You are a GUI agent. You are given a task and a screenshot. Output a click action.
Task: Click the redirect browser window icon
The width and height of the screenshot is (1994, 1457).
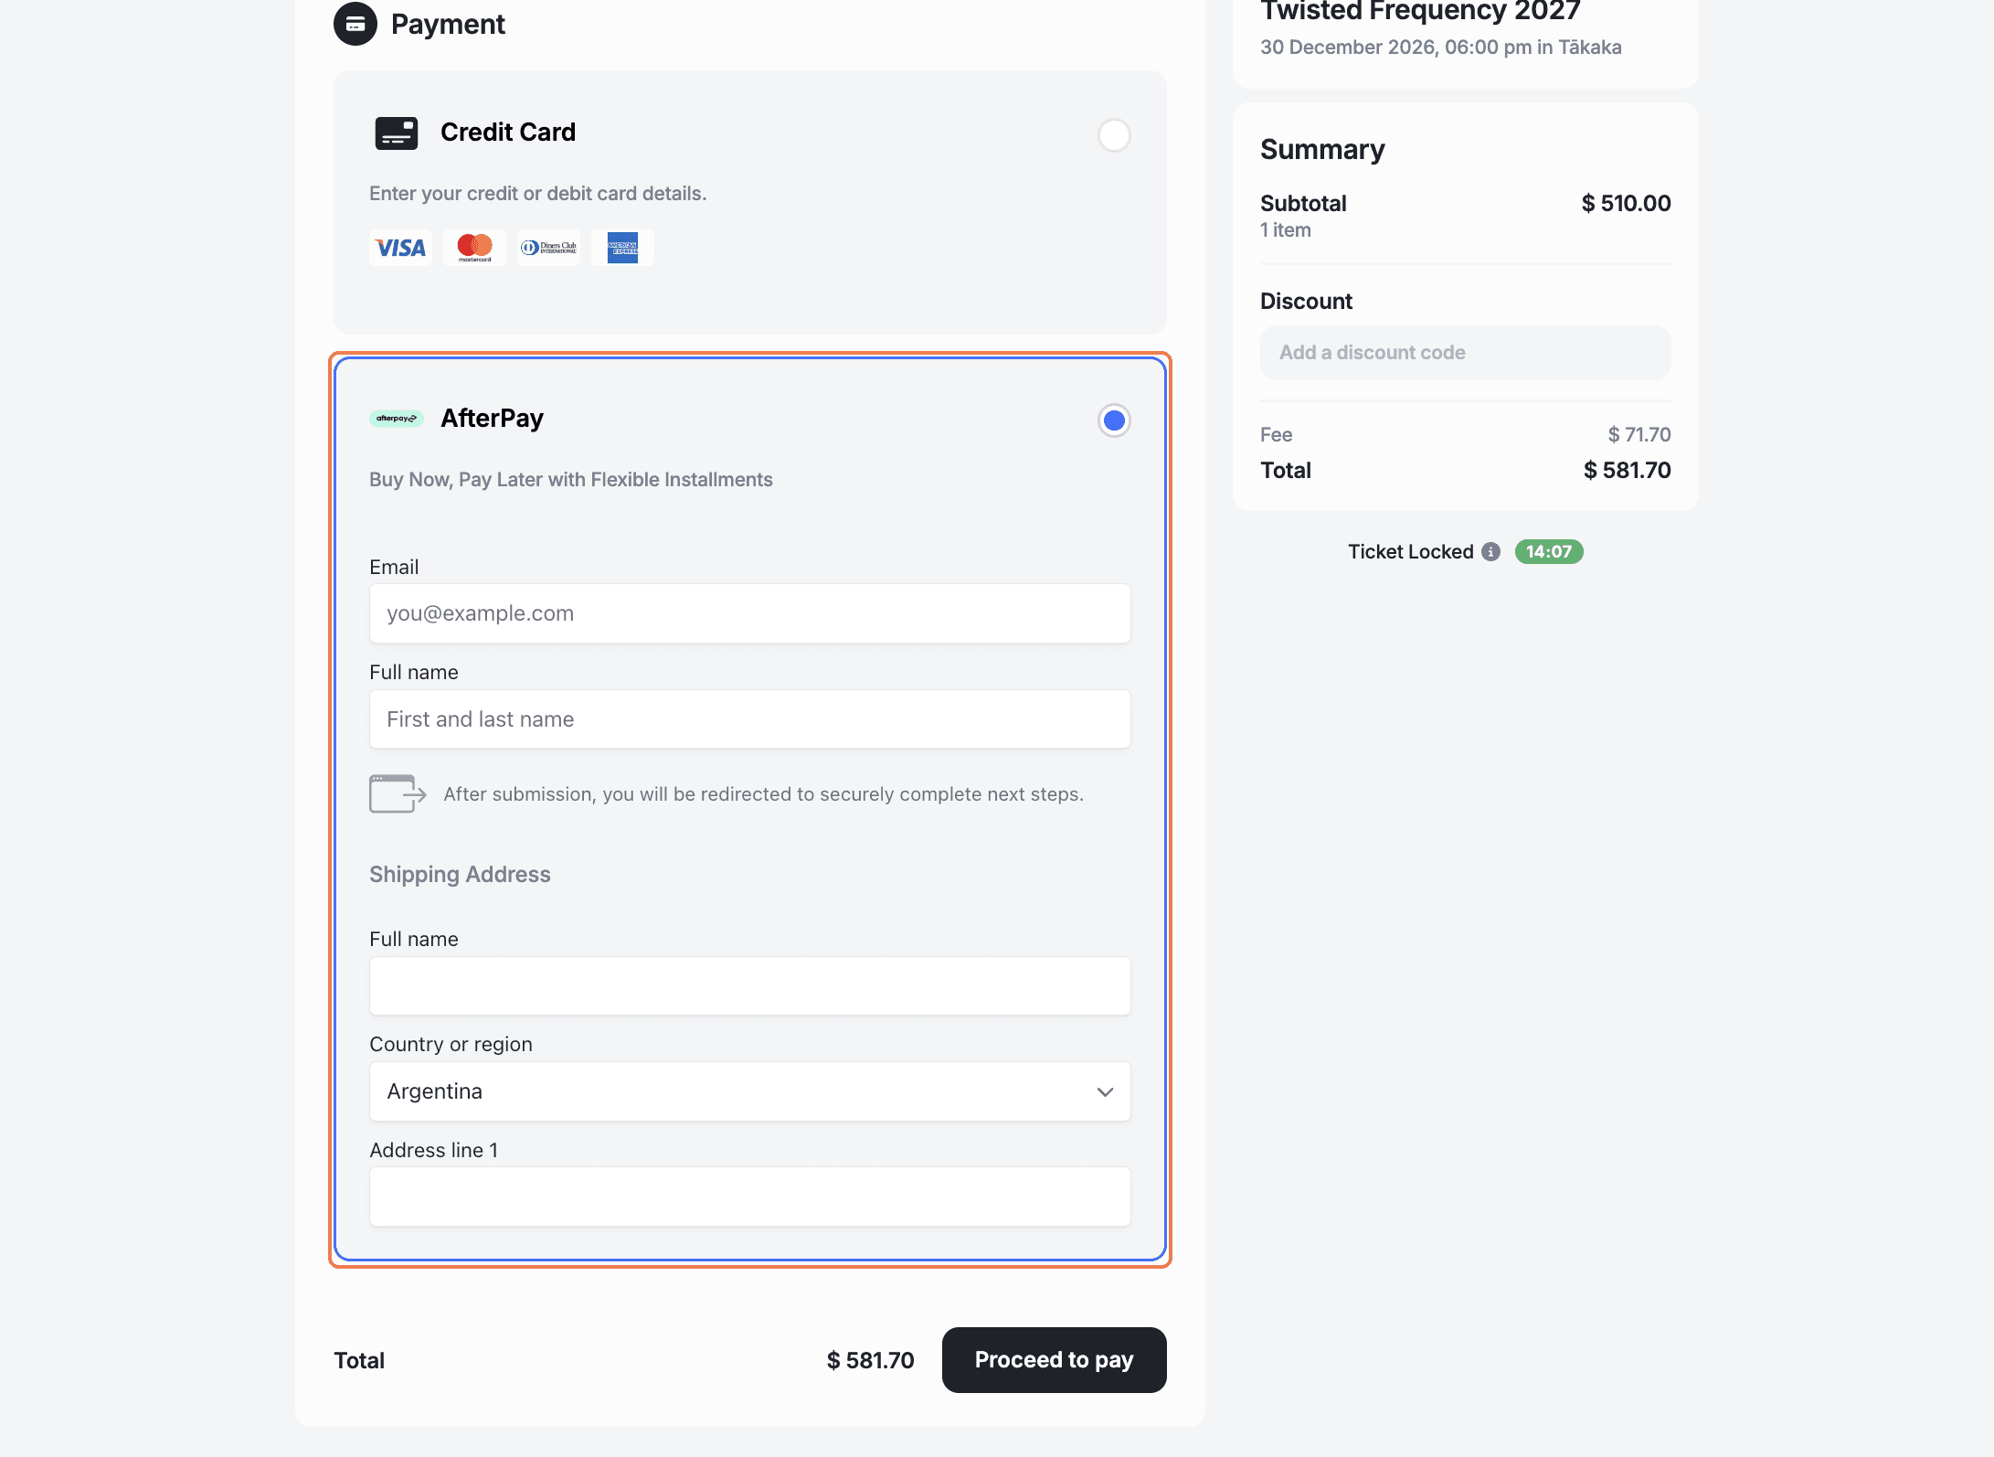pyautogui.click(x=397, y=793)
